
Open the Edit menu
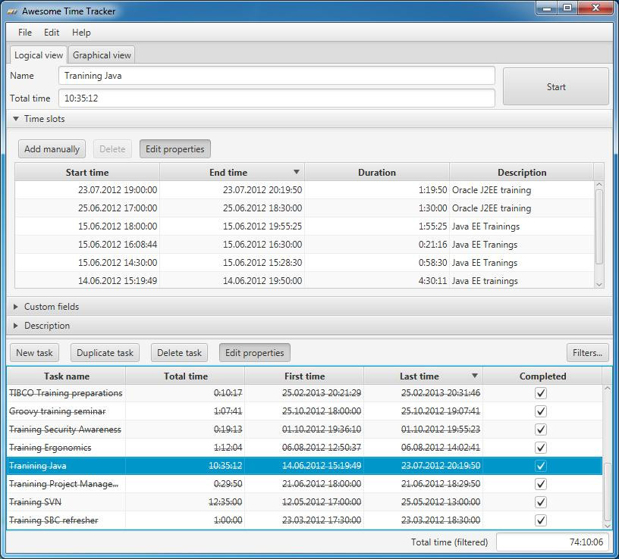click(x=52, y=33)
